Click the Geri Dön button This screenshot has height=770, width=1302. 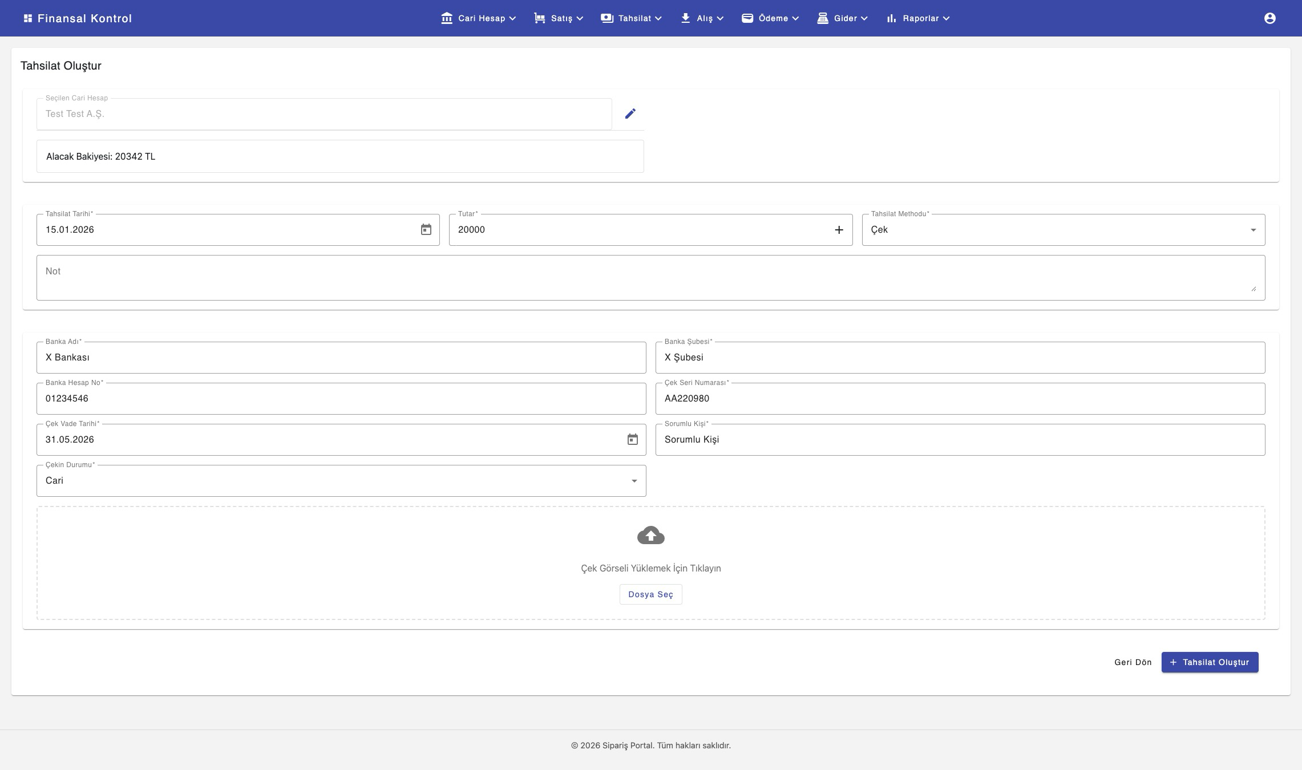point(1133,662)
